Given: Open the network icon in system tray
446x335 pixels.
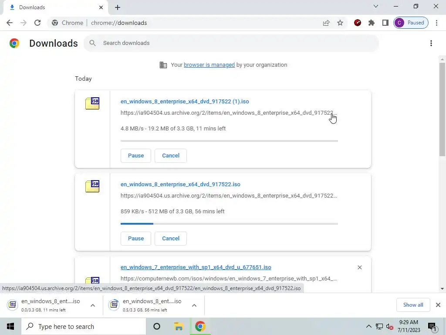Looking at the screenshot, I should pyautogui.click(x=379, y=326).
